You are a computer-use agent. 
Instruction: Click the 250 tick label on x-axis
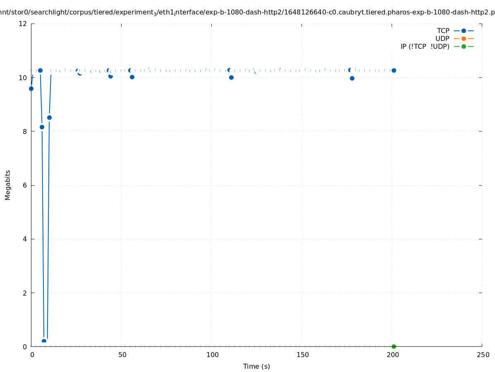click(x=483, y=355)
